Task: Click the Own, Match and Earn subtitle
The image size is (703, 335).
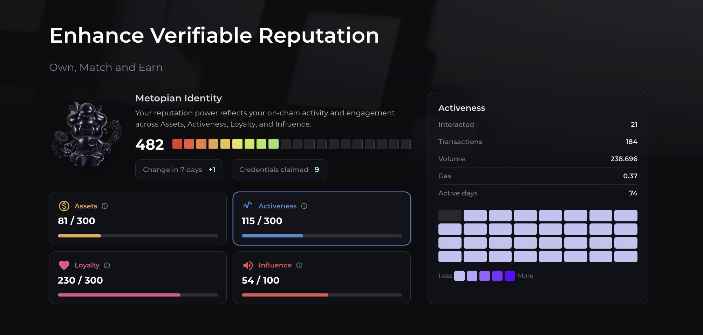Action: tap(106, 67)
